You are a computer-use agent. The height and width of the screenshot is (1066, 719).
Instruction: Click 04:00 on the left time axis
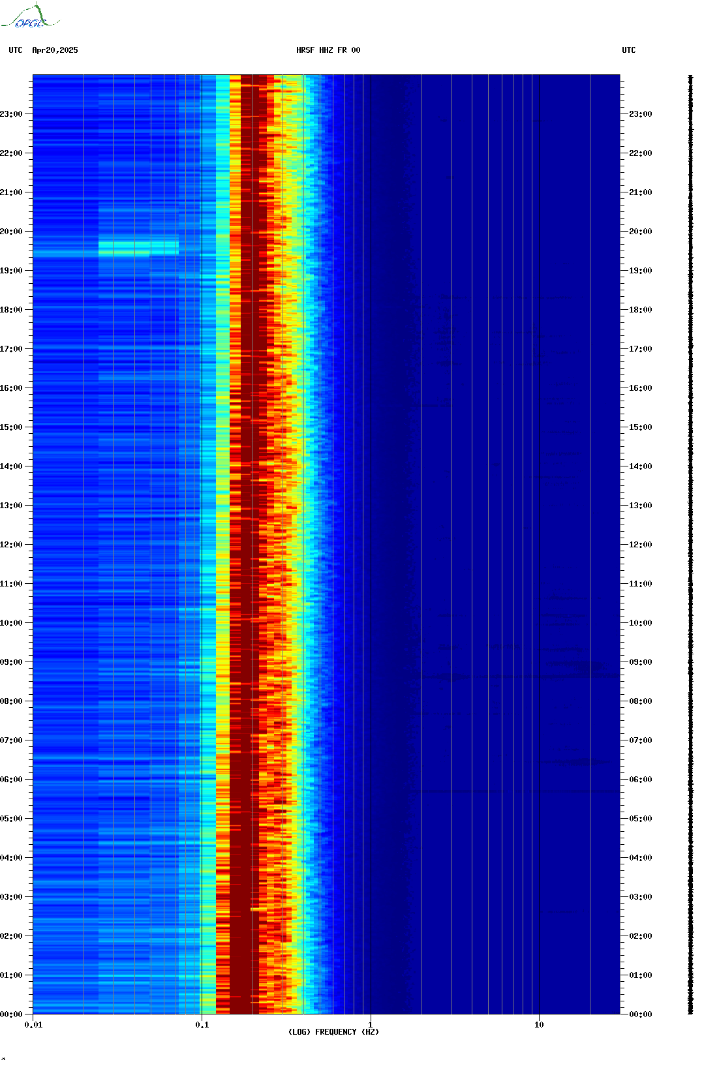[x=11, y=858]
